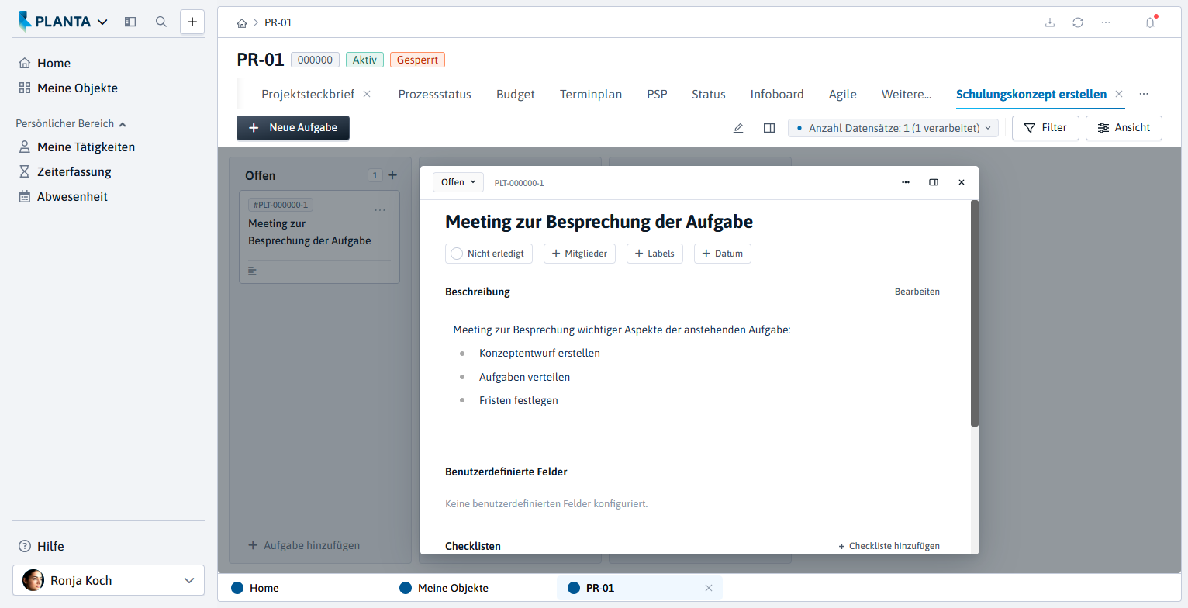
Task: Open tab overflow menu after Schulungskonzept erstellen
Action: click(x=1144, y=94)
